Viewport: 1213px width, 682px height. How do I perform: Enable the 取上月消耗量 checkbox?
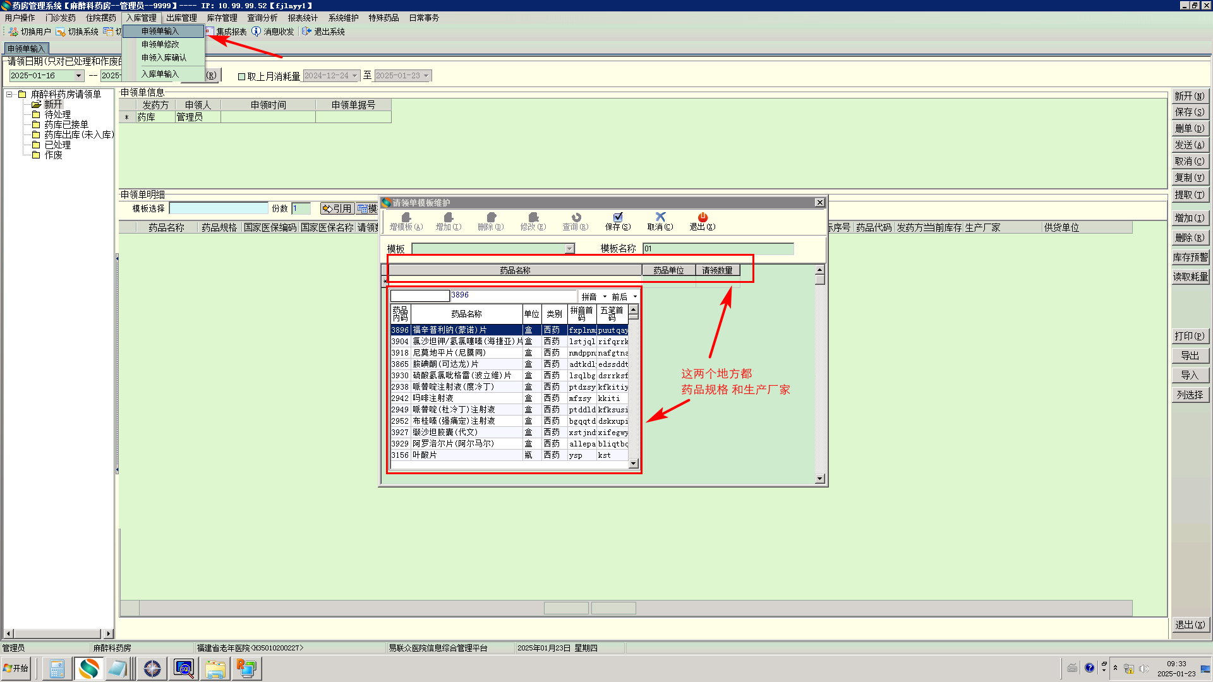coord(241,76)
